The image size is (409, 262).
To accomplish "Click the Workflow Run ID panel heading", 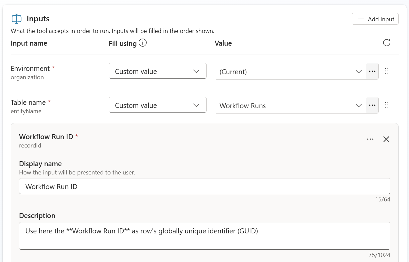I will point(46,137).
